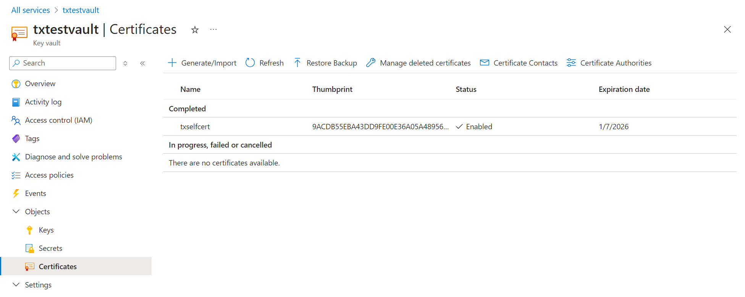Click the Activity log book icon
This screenshot has height=297, width=745.
point(16,102)
